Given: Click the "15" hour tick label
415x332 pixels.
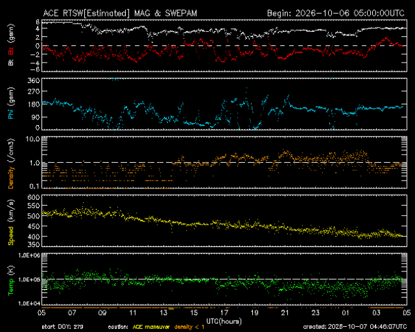Looking at the screenshot, I should [x=193, y=313].
